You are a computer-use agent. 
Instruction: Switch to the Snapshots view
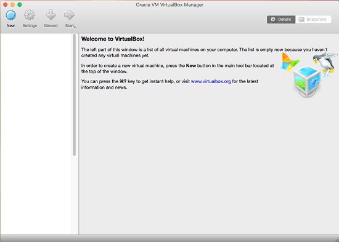(x=313, y=20)
